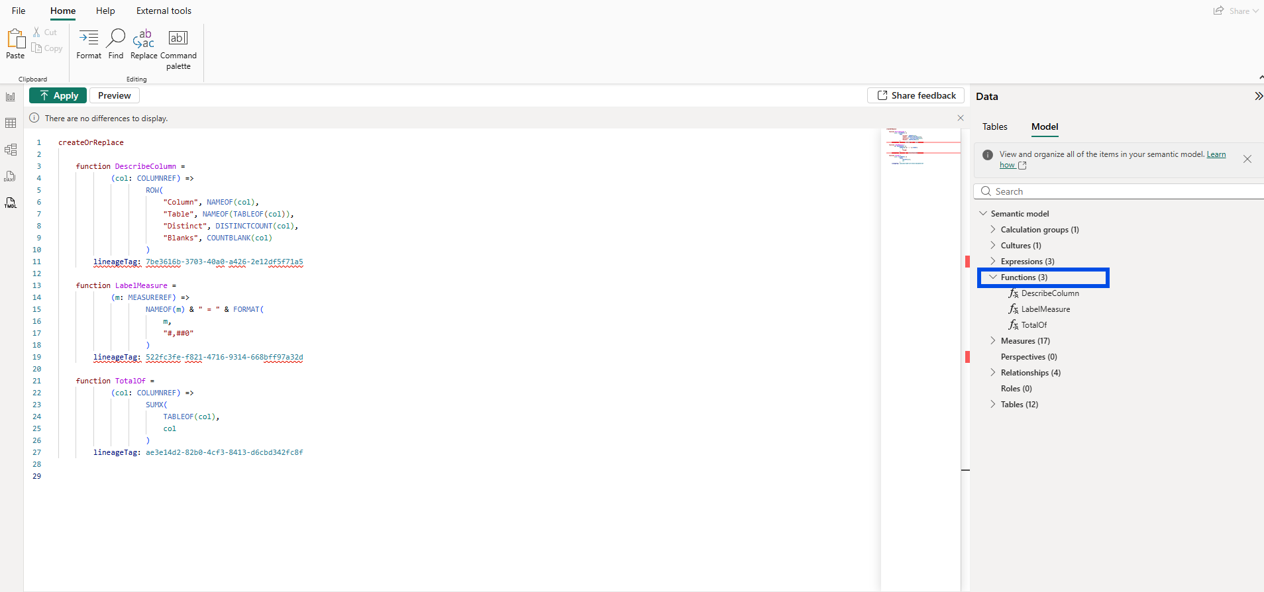Expand Expressions (3)
The image size is (1264, 592).
pyautogui.click(x=993, y=261)
